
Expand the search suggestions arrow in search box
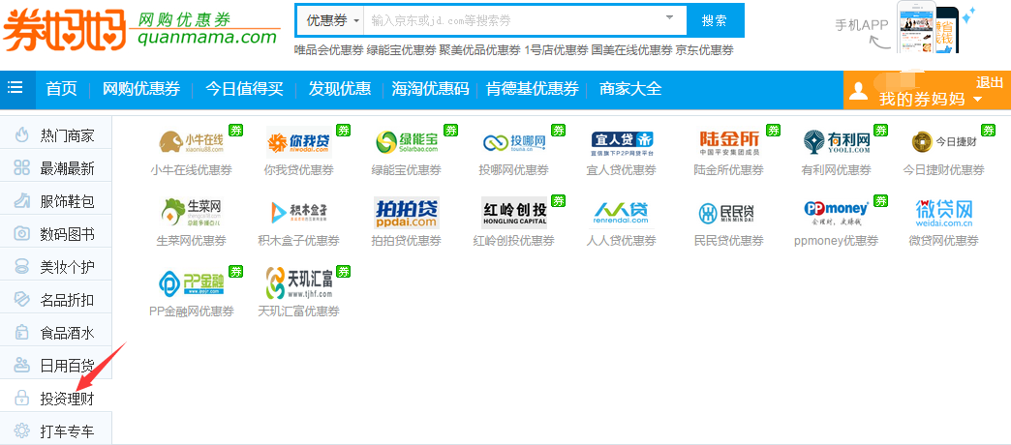click(669, 17)
